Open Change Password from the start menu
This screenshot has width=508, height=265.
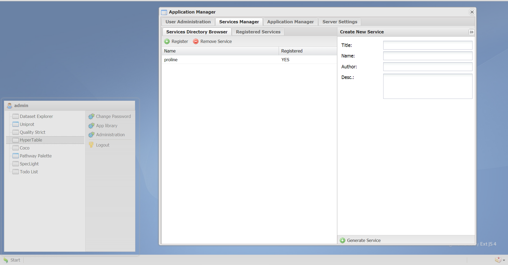(x=113, y=116)
